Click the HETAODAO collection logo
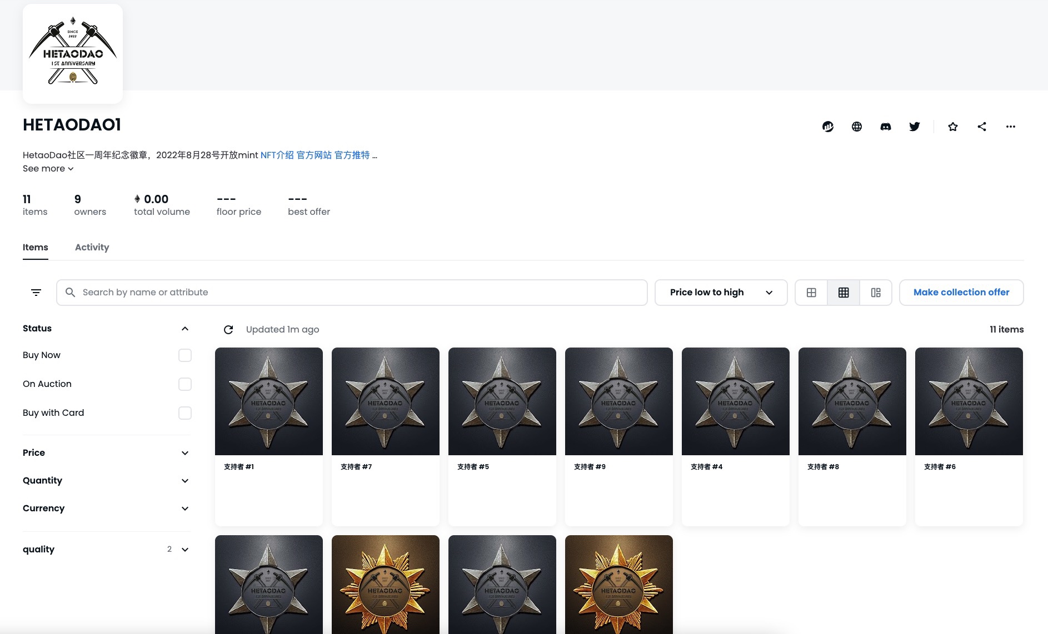1048x634 pixels. point(73,54)
